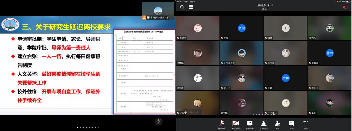Expand the arrow on document's right edge
The image size is (352, 131).
174,74
